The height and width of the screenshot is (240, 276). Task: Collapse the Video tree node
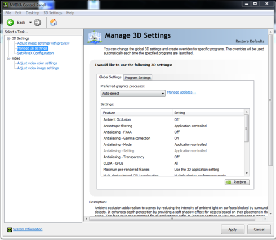pyautogui.click(x=8, y=59)
